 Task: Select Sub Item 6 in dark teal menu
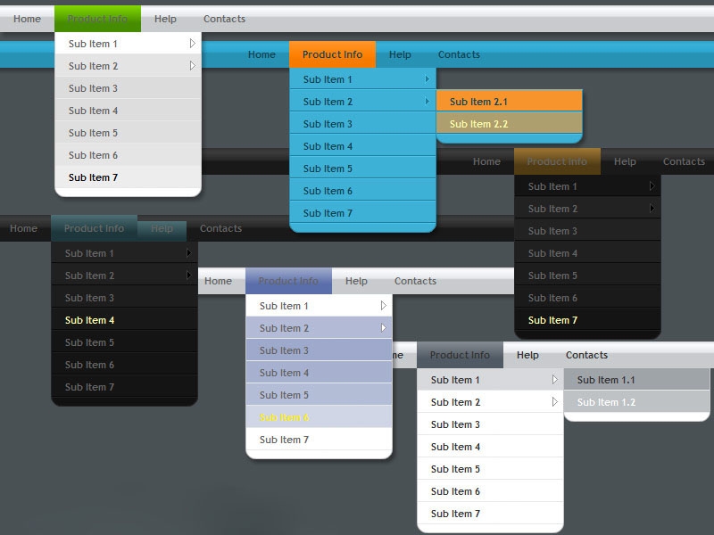click(x=124, y=365)
